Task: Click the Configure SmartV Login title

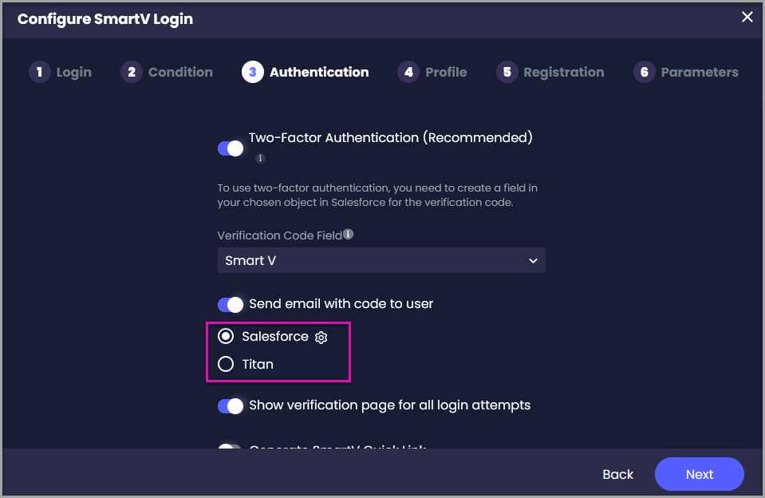Action: pyautogui.click(x=105, y=19)
